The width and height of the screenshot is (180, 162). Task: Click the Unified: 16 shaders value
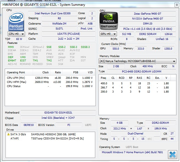pos(162,39)
